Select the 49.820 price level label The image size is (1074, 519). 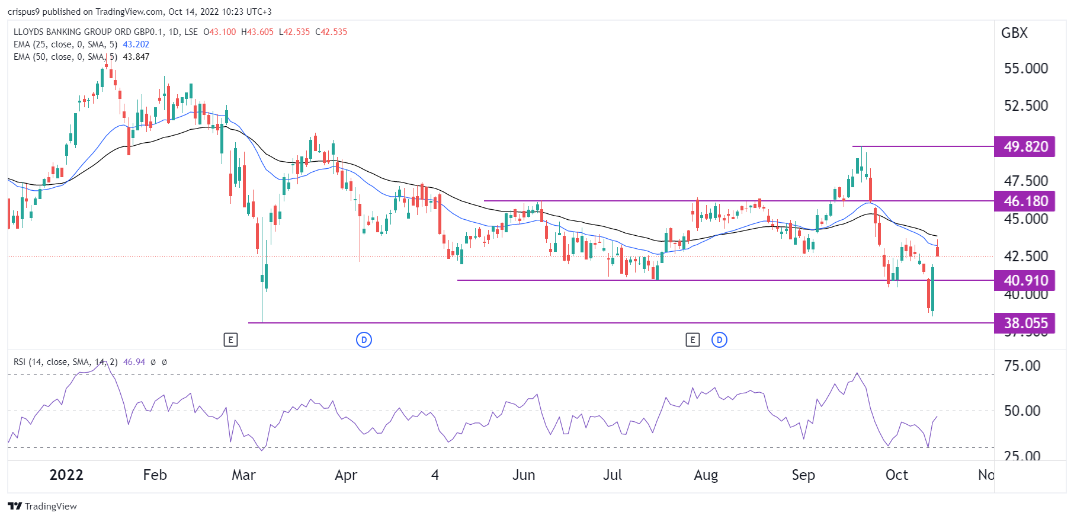click(x=1024, y=146)
